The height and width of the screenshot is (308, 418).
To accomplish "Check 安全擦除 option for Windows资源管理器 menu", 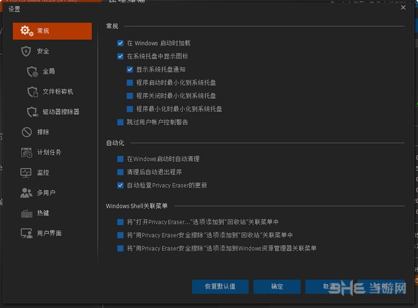I will click(120, 248).
